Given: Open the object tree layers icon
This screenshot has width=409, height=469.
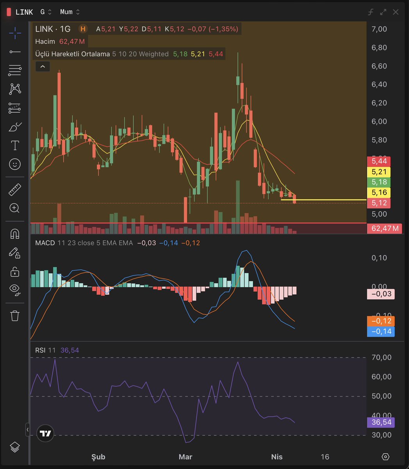Looking at the screenshot, I should tap(15, 447).
